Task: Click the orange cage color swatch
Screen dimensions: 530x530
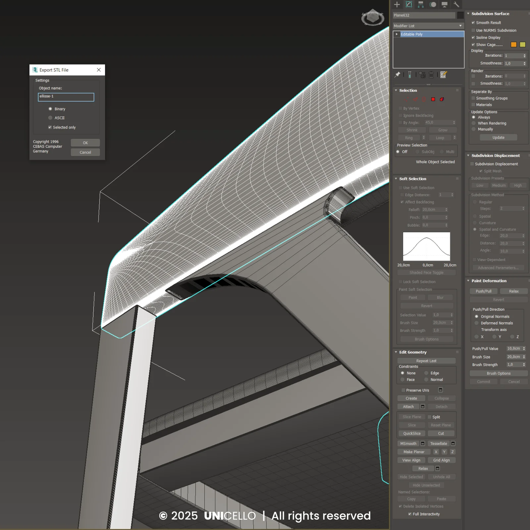Action: [513, 45]
